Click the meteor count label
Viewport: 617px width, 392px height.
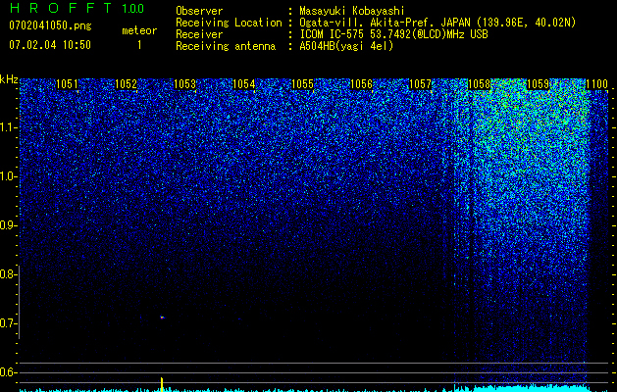click(139, 30)
